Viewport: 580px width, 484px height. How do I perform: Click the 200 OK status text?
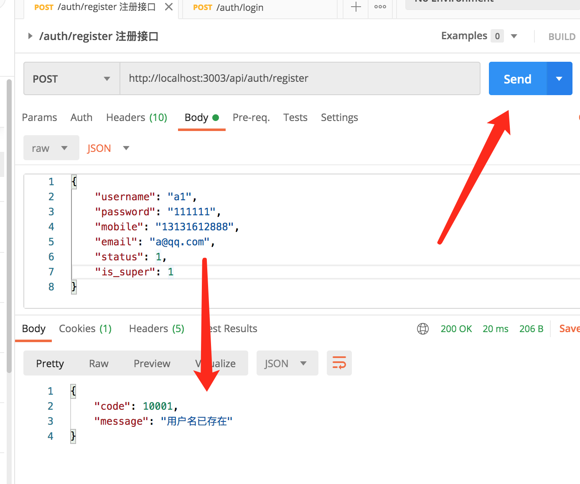pyautogui.click(x=456, y=329)
